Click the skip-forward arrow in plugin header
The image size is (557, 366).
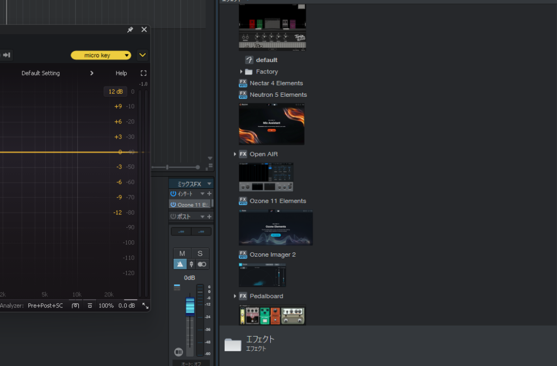pos(7,55)
